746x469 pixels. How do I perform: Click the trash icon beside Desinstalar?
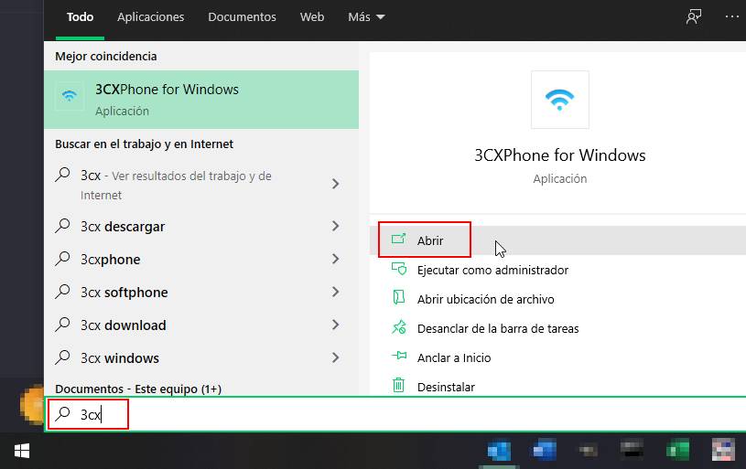[x=399, y=384]
